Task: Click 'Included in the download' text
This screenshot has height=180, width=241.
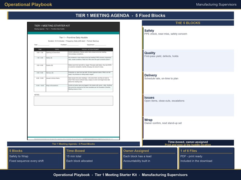Action: tap(196, 161)
